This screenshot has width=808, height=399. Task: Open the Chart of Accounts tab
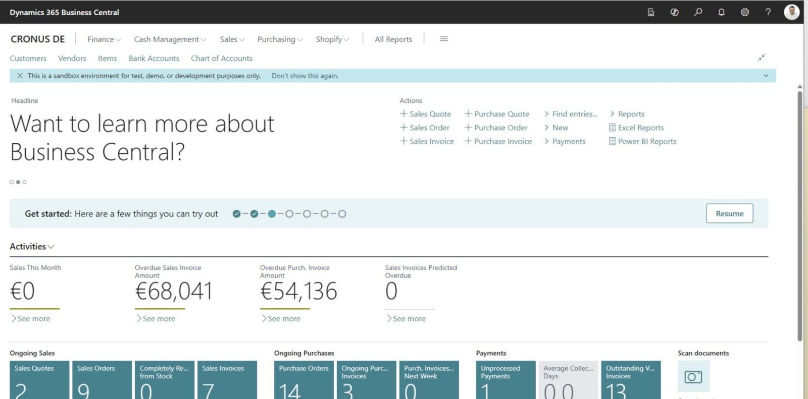click(221, 59)
